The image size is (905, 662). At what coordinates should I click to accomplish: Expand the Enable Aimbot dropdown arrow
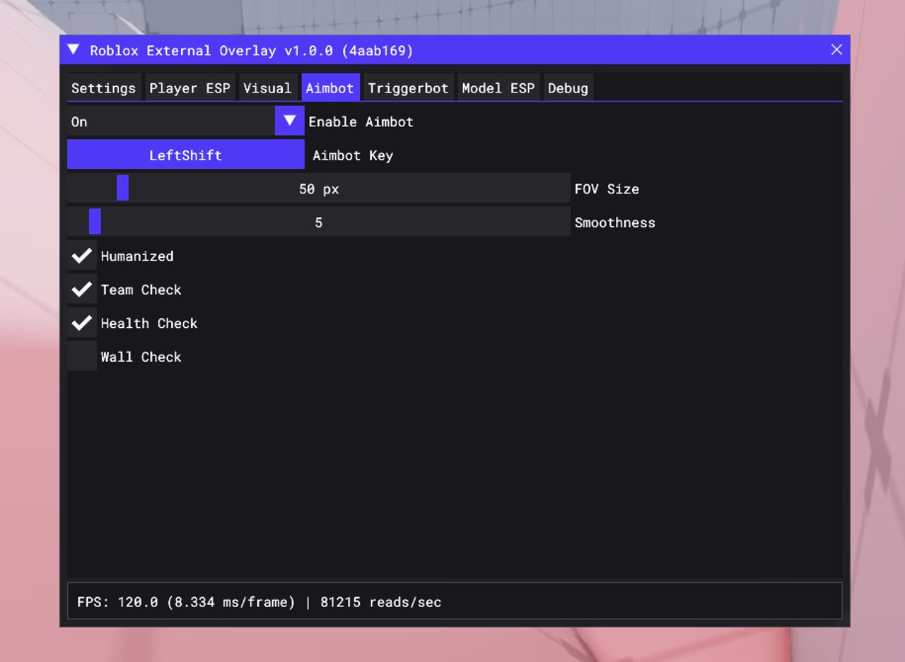(x=289, y=121)
